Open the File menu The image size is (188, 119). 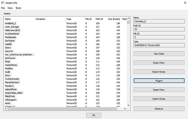point(3,8)
